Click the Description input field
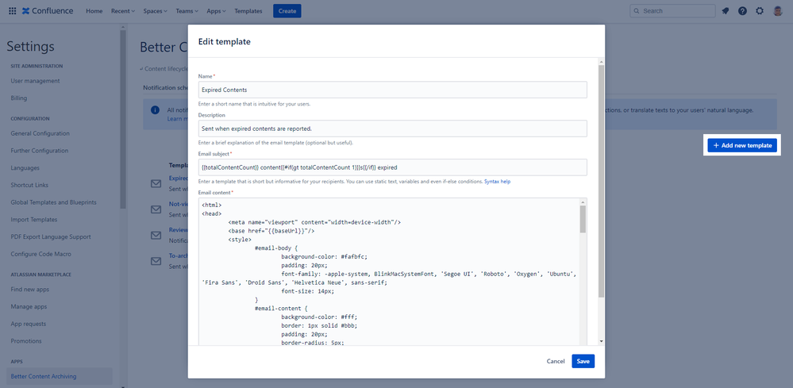 [392, 129]
